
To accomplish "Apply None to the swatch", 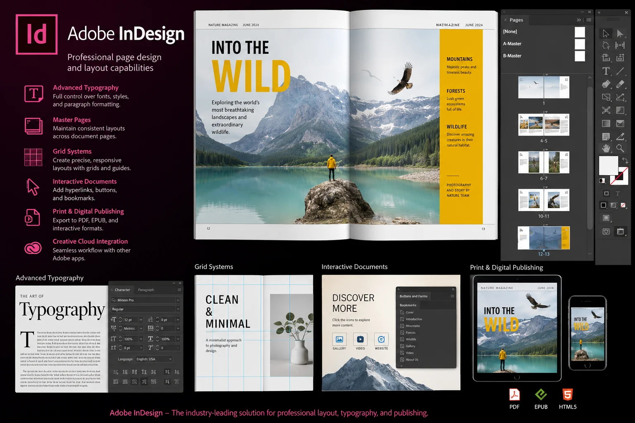I will [x=623, y=205].
